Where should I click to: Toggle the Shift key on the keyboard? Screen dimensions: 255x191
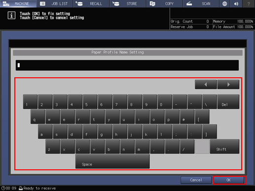click(224, 147)
